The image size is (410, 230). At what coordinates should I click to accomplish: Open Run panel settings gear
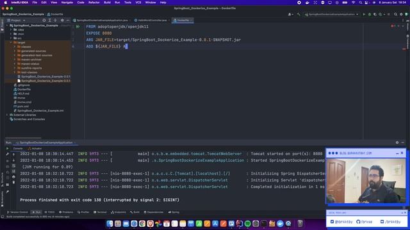coord(397,142)
